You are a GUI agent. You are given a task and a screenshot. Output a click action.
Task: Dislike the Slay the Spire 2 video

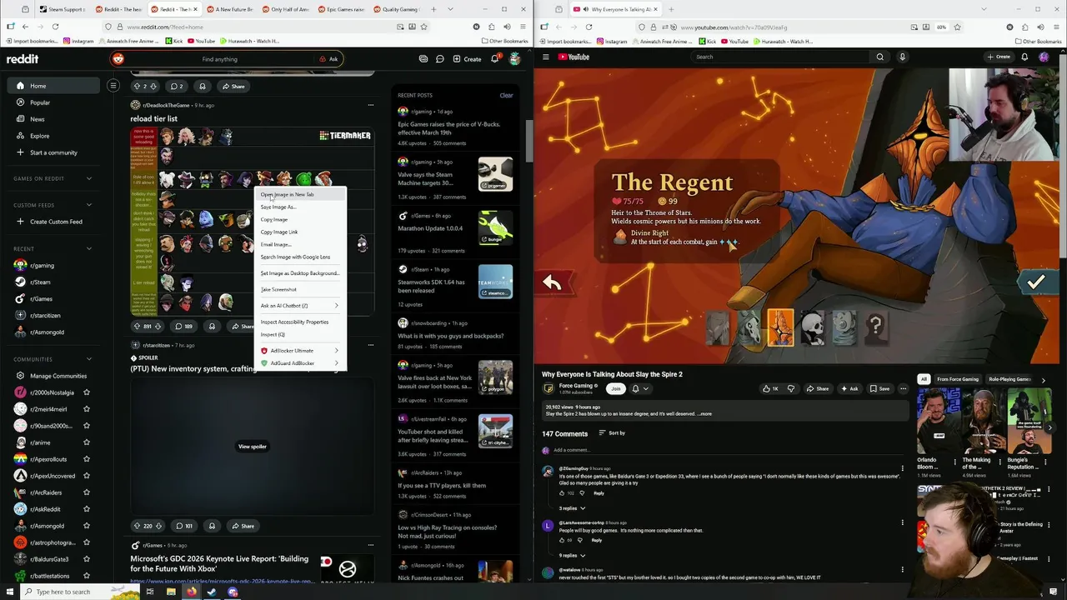[x=791, y=388]
